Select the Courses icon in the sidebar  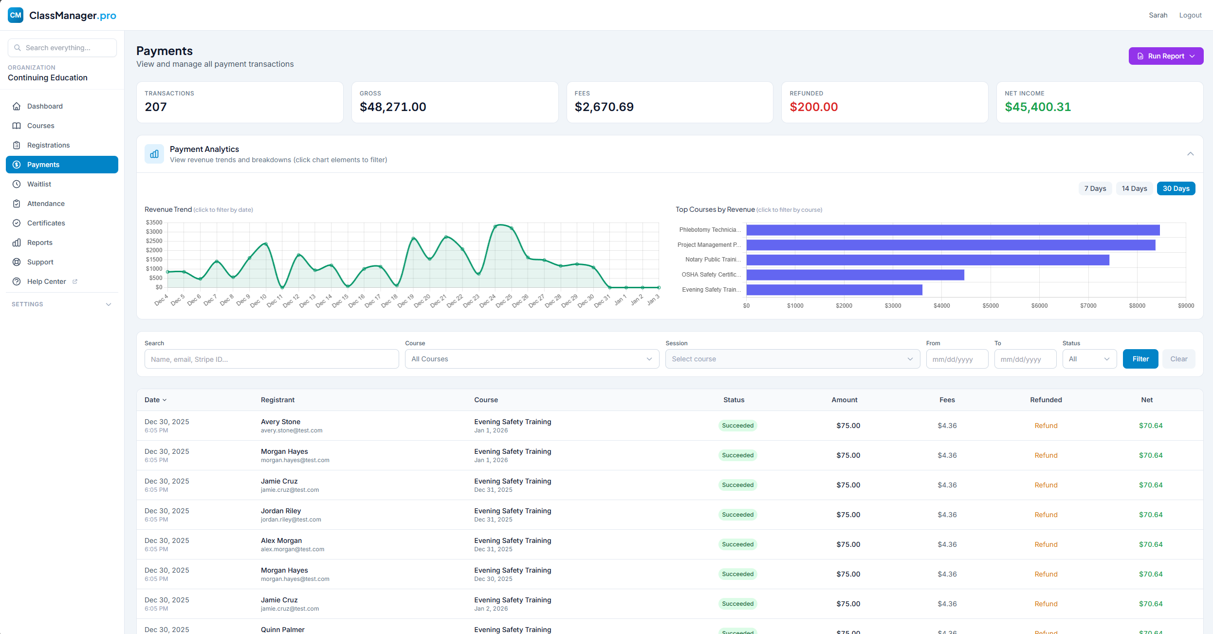(x=17, y=126)
